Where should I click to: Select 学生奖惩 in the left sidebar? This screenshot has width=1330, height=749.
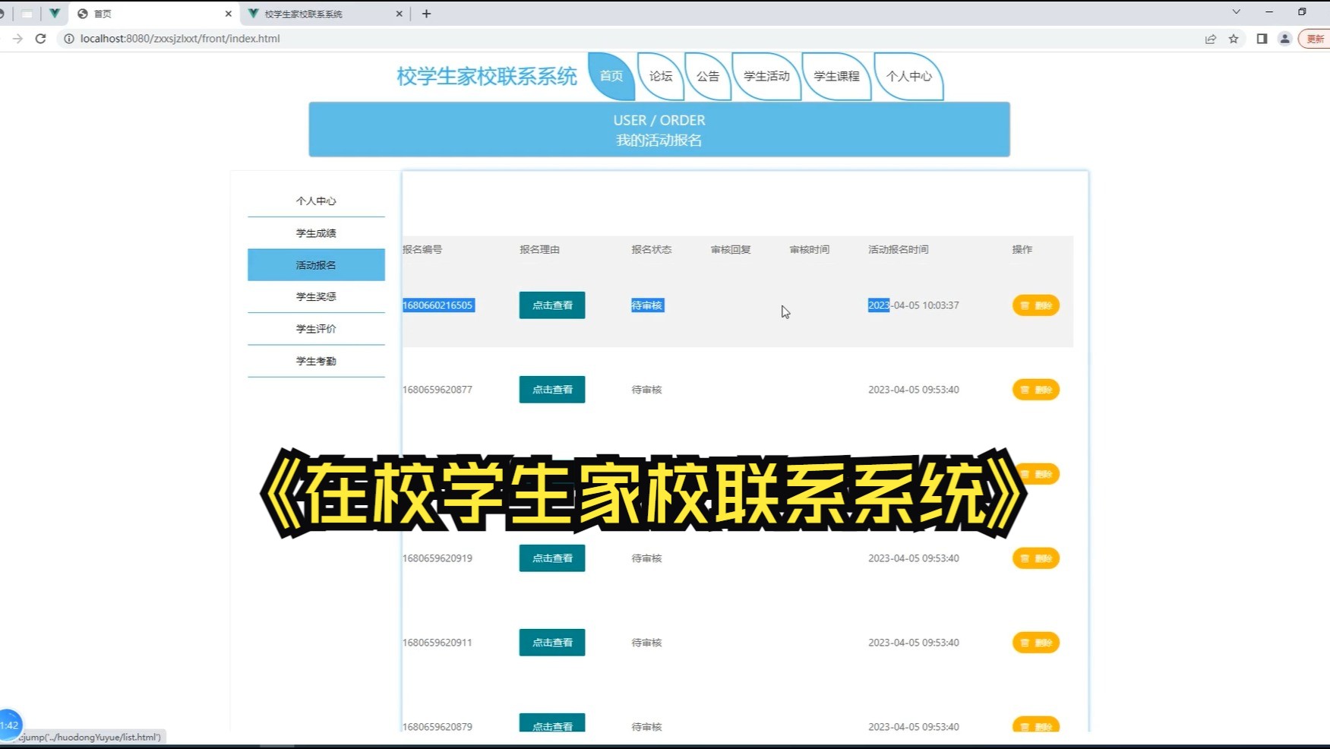[316, 297]
